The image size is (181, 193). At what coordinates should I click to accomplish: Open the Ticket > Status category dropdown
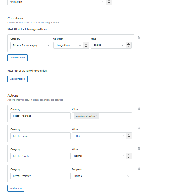31,45
